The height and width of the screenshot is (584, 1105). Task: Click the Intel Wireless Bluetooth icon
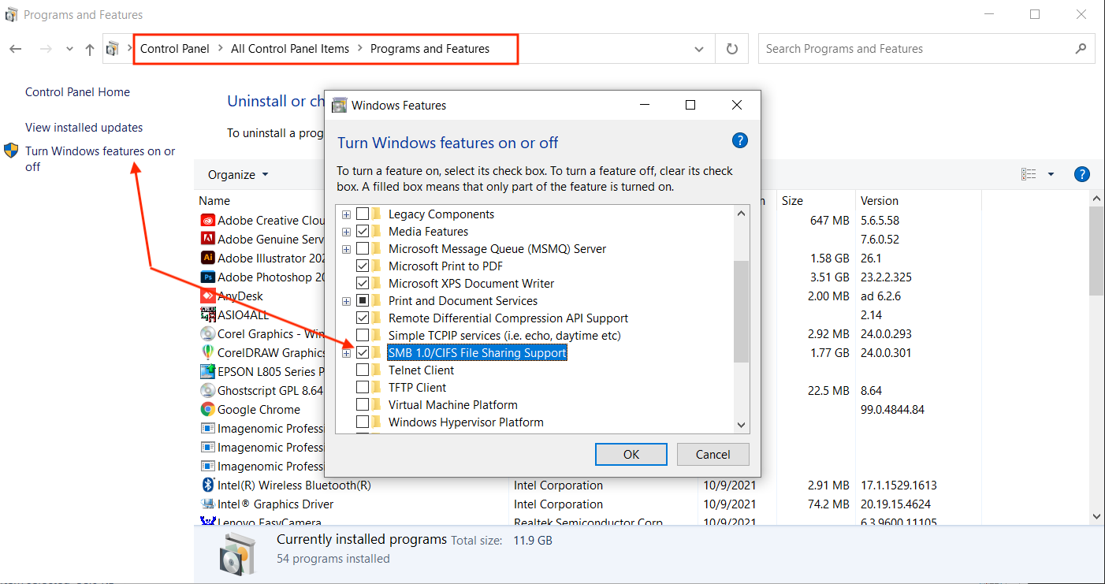tap(208, 485)
